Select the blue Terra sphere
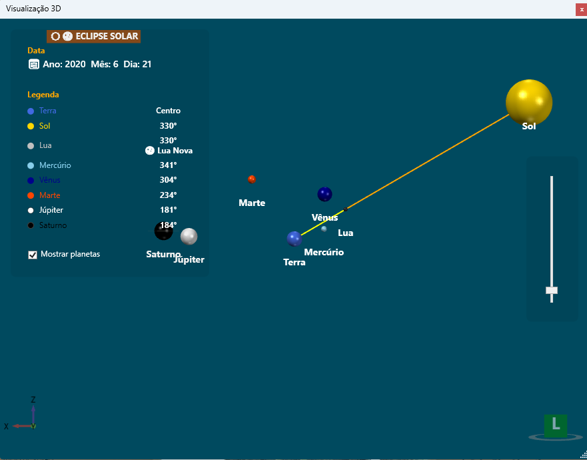Screen dimensions: 587x460 click(294, 239)
